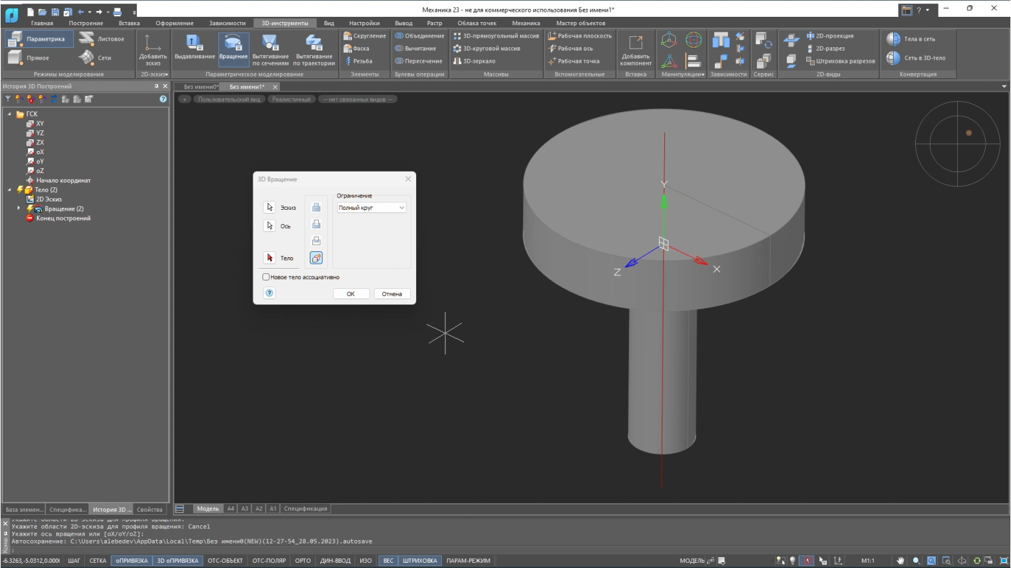Enable 'Новое тело ассоциативно' checkbox
Image resolution: width=1011 pixels, height=568 pixels.
click(266, 277)
